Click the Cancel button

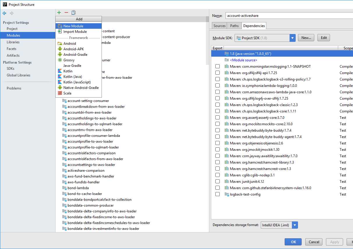314,242
